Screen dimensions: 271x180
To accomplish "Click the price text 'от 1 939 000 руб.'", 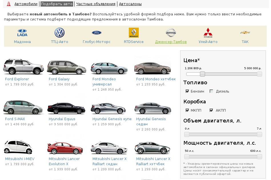I will click(x=63, y=169).
